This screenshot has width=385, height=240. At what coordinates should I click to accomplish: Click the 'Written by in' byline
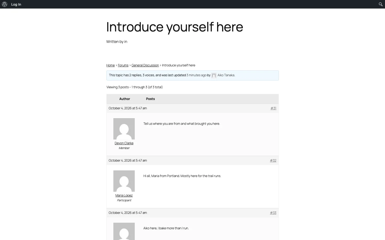coord(117,42)
